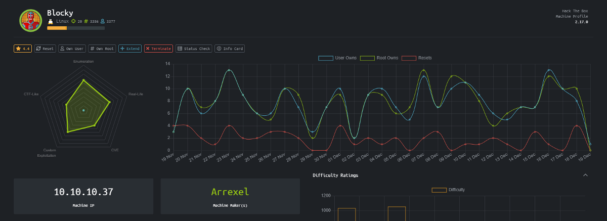This screenshot has width=607, height=221.
Task: Click the Linux penguin icon
Action: point(50,21)
